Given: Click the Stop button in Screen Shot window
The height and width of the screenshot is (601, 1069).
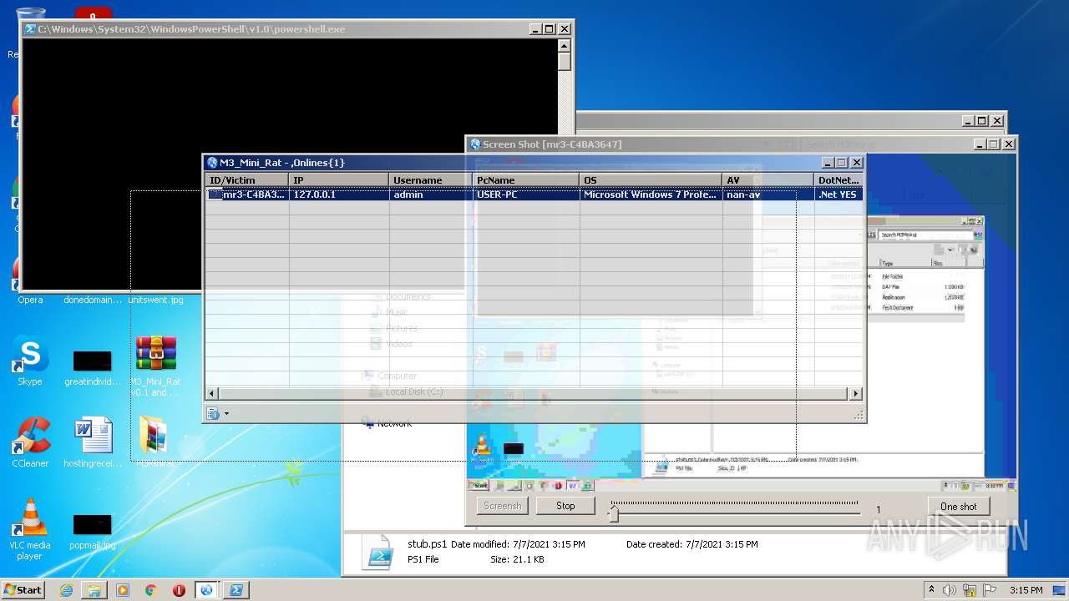Looking at the screenshot, I should click(x=565, y=506).
